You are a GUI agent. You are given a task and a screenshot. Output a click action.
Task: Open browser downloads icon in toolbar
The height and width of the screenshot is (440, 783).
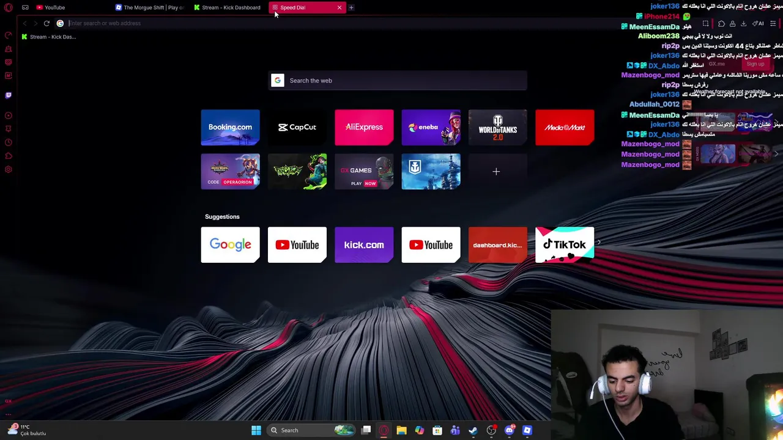(743, 23)
